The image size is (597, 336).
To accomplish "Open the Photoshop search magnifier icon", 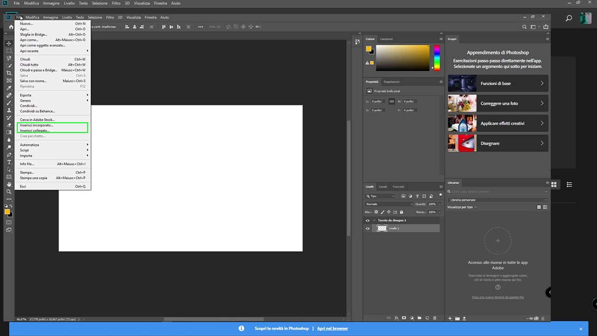I will point(525,27).
